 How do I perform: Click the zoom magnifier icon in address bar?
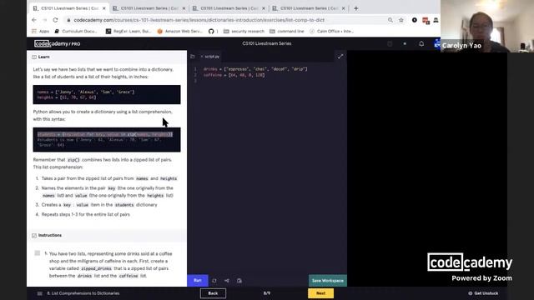pos(390,20)
